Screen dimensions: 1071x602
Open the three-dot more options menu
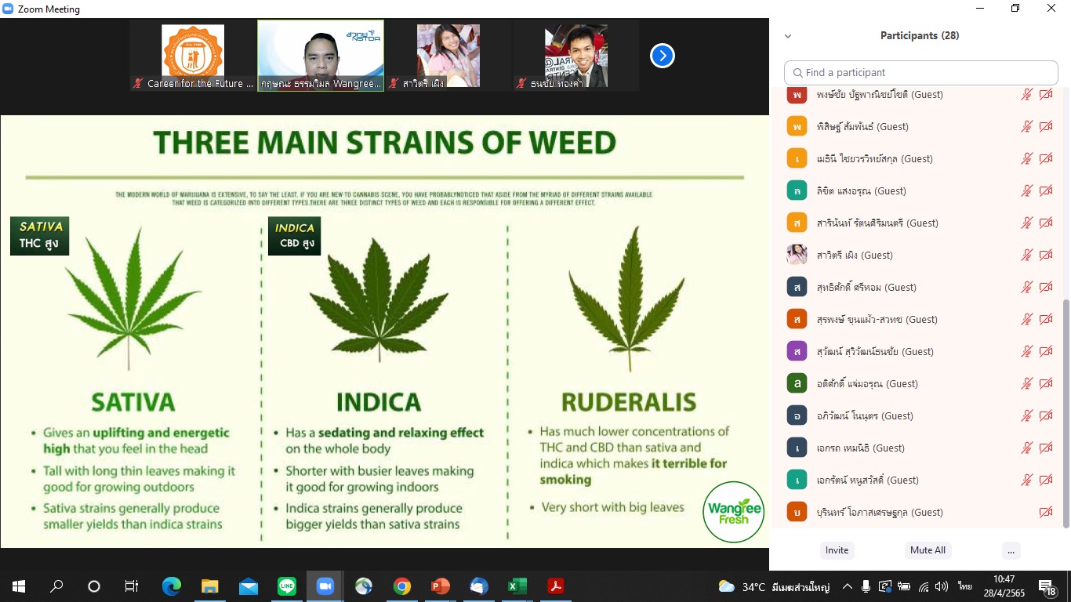click(1011, 550)
